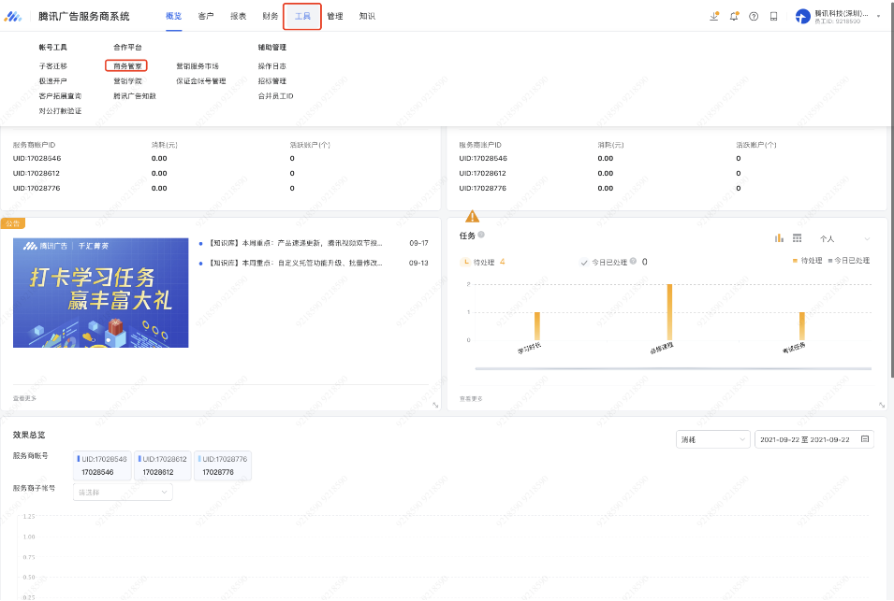
Task: Click 查看更多 under the announcements
Action: [25, 398]
